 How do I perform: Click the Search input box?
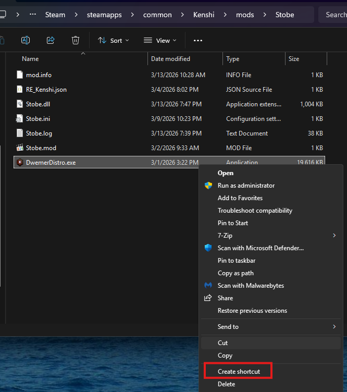[333, 15]
